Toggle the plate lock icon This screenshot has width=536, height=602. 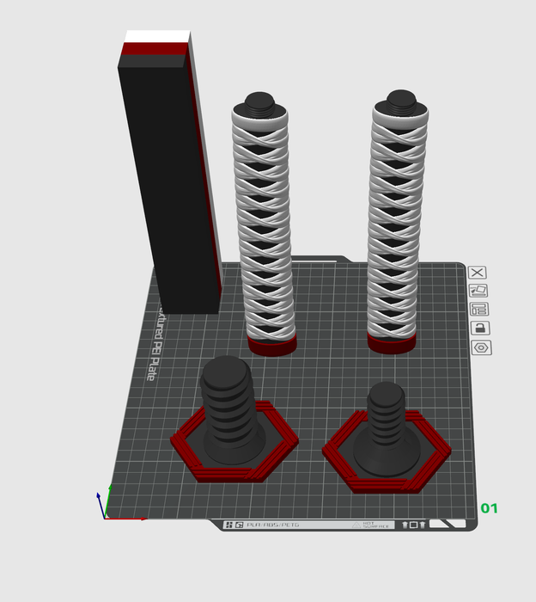(x=478, y=328)
